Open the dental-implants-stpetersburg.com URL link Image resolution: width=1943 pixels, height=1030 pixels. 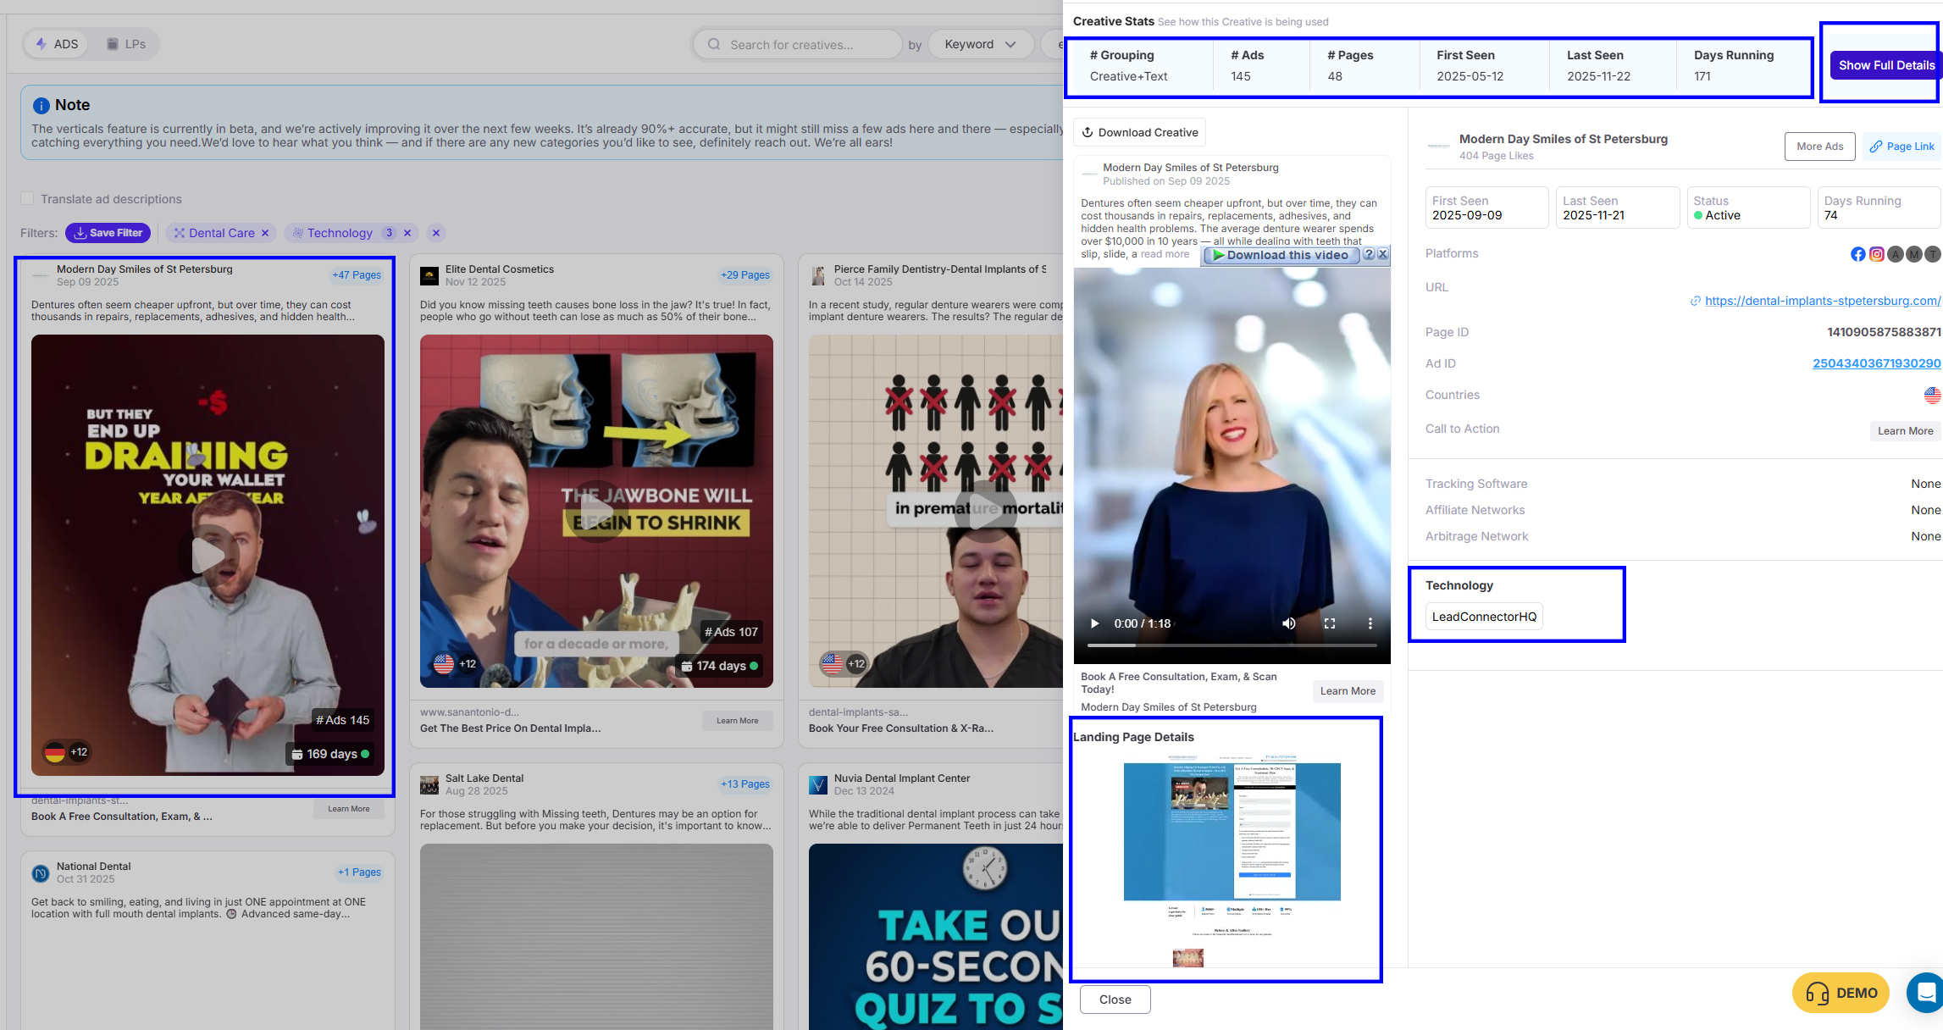(1822, 301)
